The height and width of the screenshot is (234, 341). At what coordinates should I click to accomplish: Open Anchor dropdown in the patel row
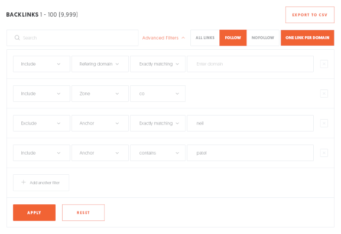coord(100,153)
